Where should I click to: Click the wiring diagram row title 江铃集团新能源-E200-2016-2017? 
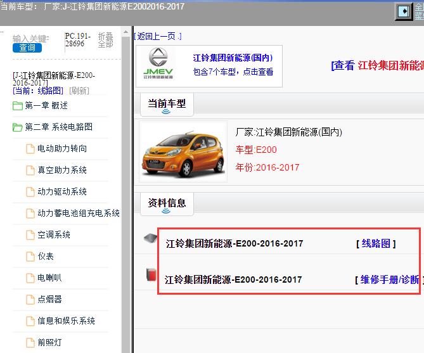(234, 244)
